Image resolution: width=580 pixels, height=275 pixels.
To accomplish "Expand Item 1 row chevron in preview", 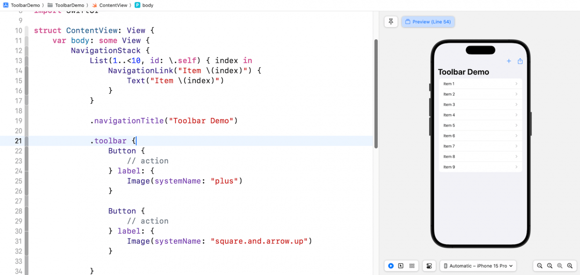I will coord(516,84).
